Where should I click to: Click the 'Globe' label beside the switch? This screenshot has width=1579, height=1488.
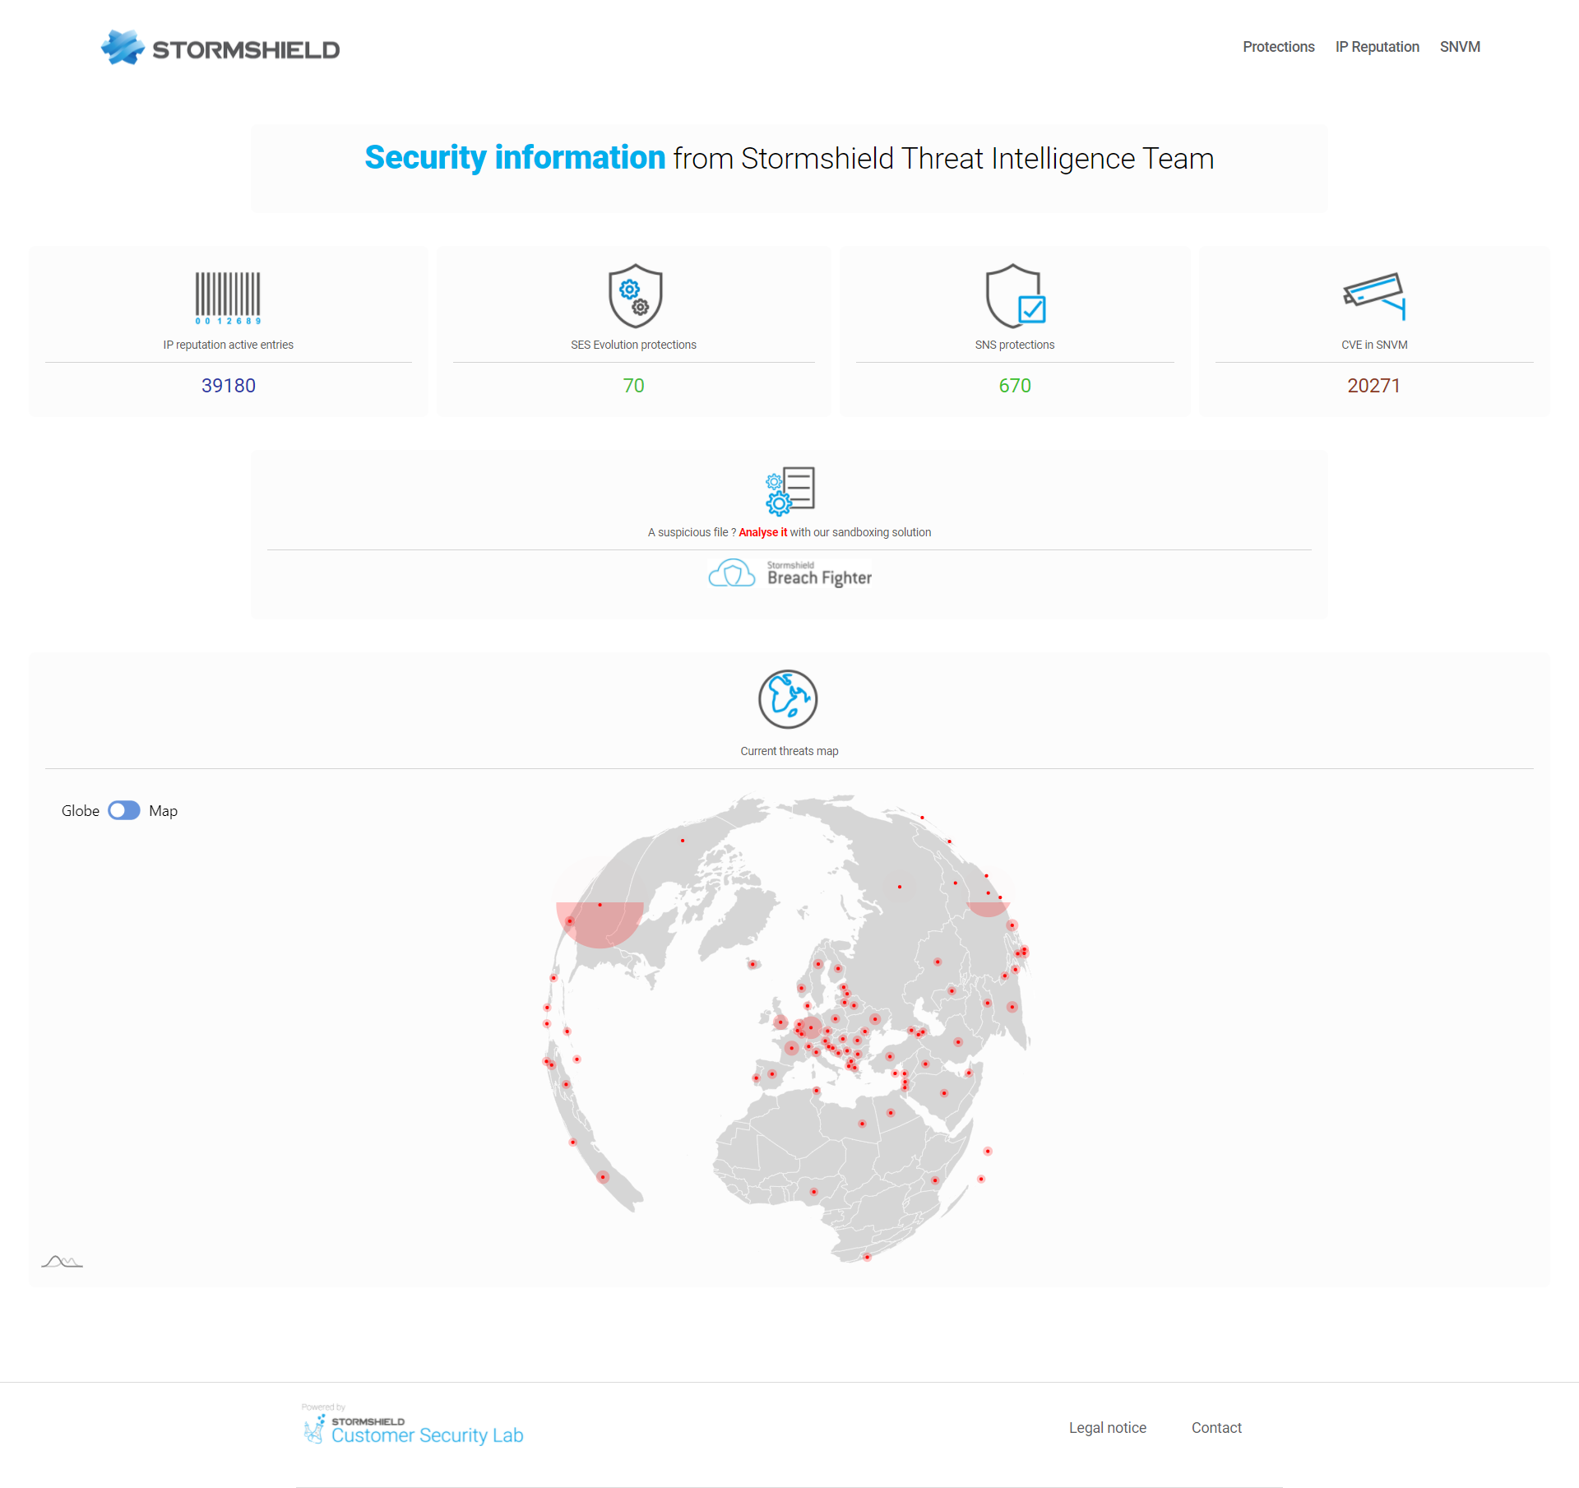tap(80, 811)
